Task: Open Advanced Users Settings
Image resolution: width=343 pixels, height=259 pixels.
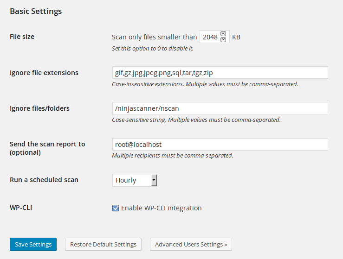Action: point(191,244)
